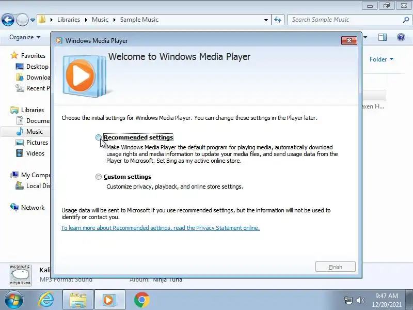Open the Arrange by Folder dropdown
The image size is (413, 310).
(382, 59)
